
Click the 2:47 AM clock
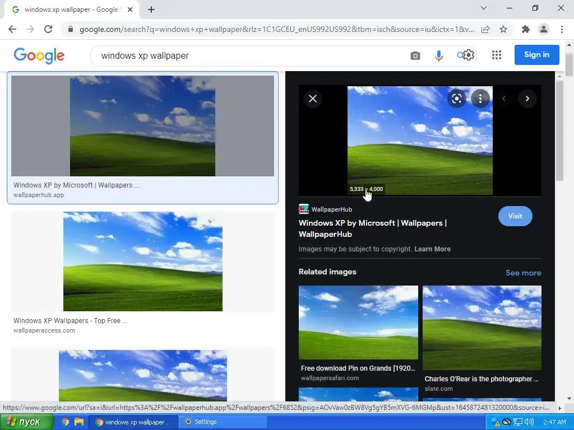tap(554, 422)
